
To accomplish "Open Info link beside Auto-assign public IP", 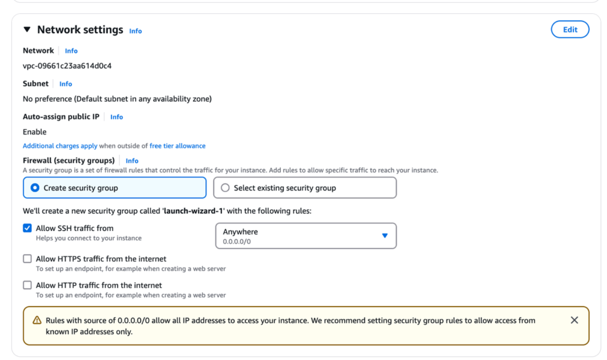I will pos(116,117).
